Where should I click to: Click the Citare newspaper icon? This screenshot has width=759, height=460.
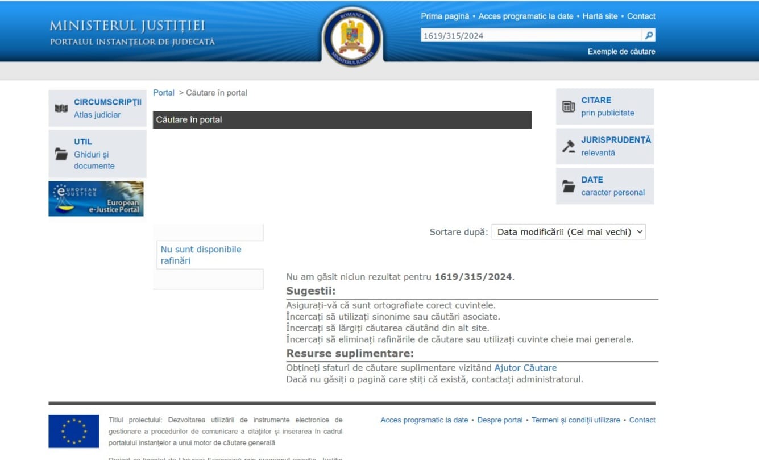[569, 106]
